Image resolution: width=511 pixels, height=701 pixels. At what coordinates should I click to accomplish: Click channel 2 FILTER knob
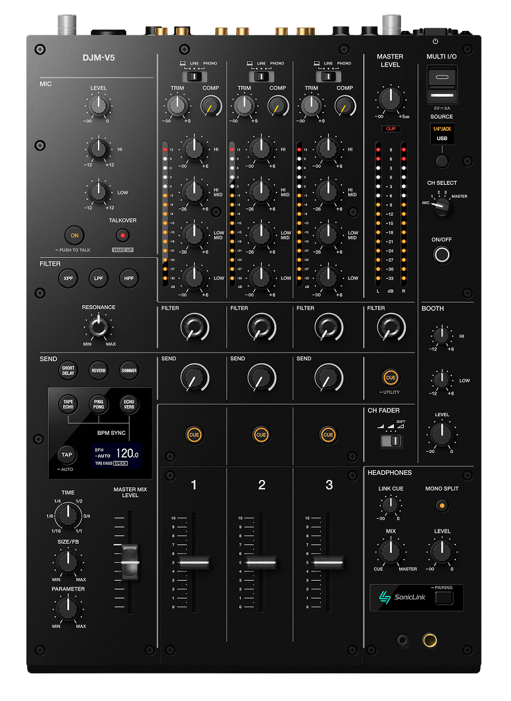[262, 327]
